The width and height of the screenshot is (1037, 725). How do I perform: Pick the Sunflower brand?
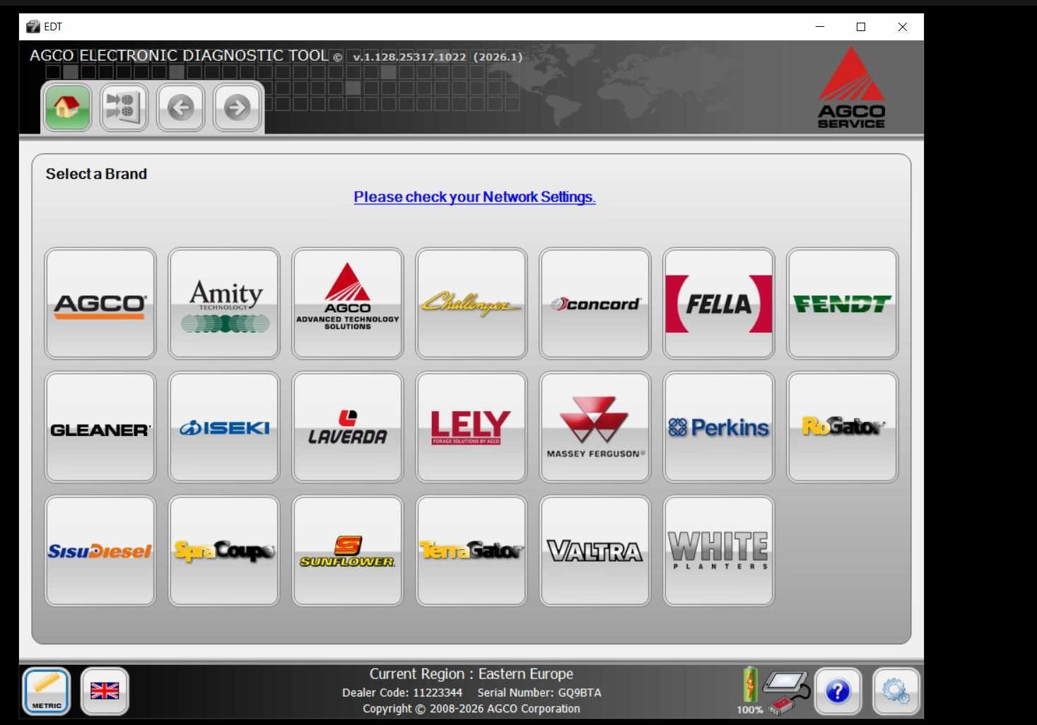[x=348, y=551]
